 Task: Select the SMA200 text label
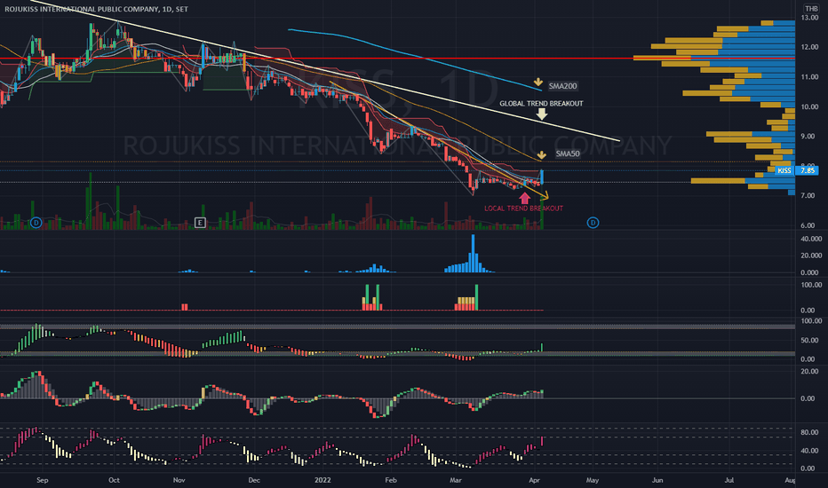tap(563, 86)
